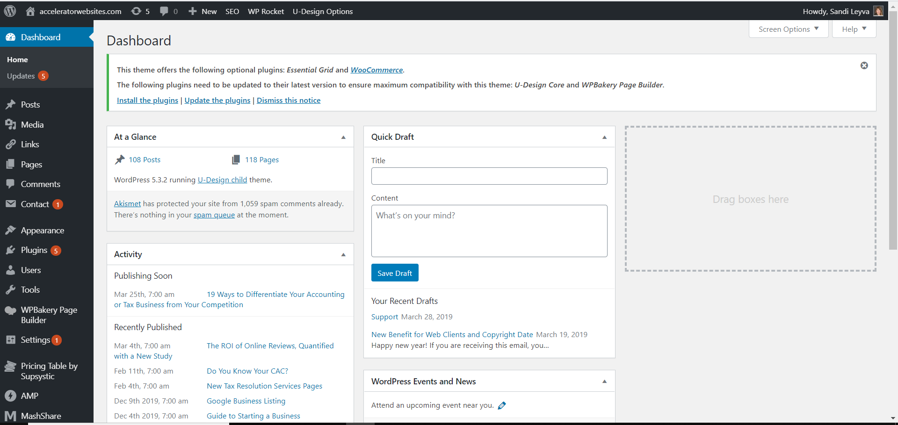The width and height of the screenshot is (898, 425).
Task: Open Do You Know Your CAC? post
Action: (x=247, y=371)
